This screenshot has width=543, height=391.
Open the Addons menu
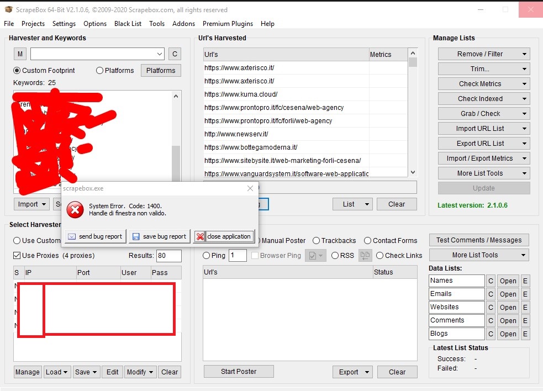coord(183,24)
